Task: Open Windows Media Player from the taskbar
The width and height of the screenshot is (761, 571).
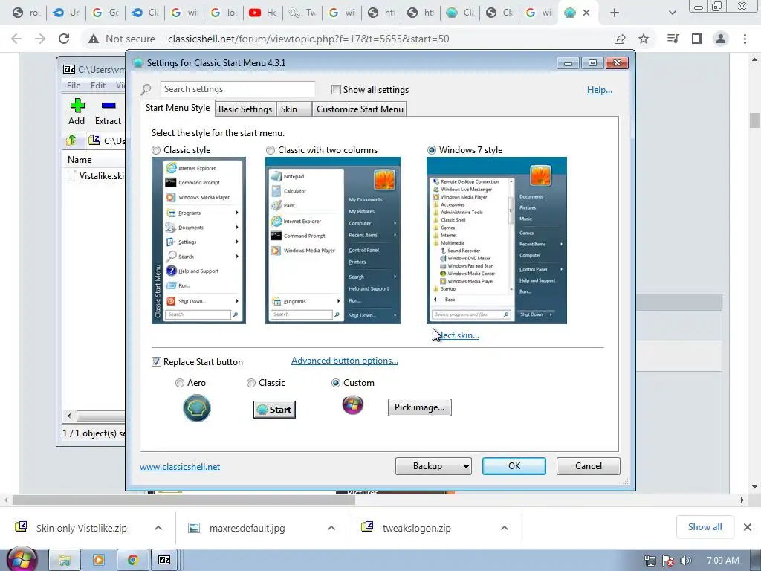Action: point(99,560)
